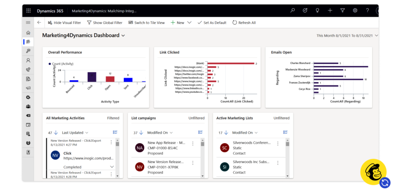
Task: Click Refresh All
Action: [244, 22]
